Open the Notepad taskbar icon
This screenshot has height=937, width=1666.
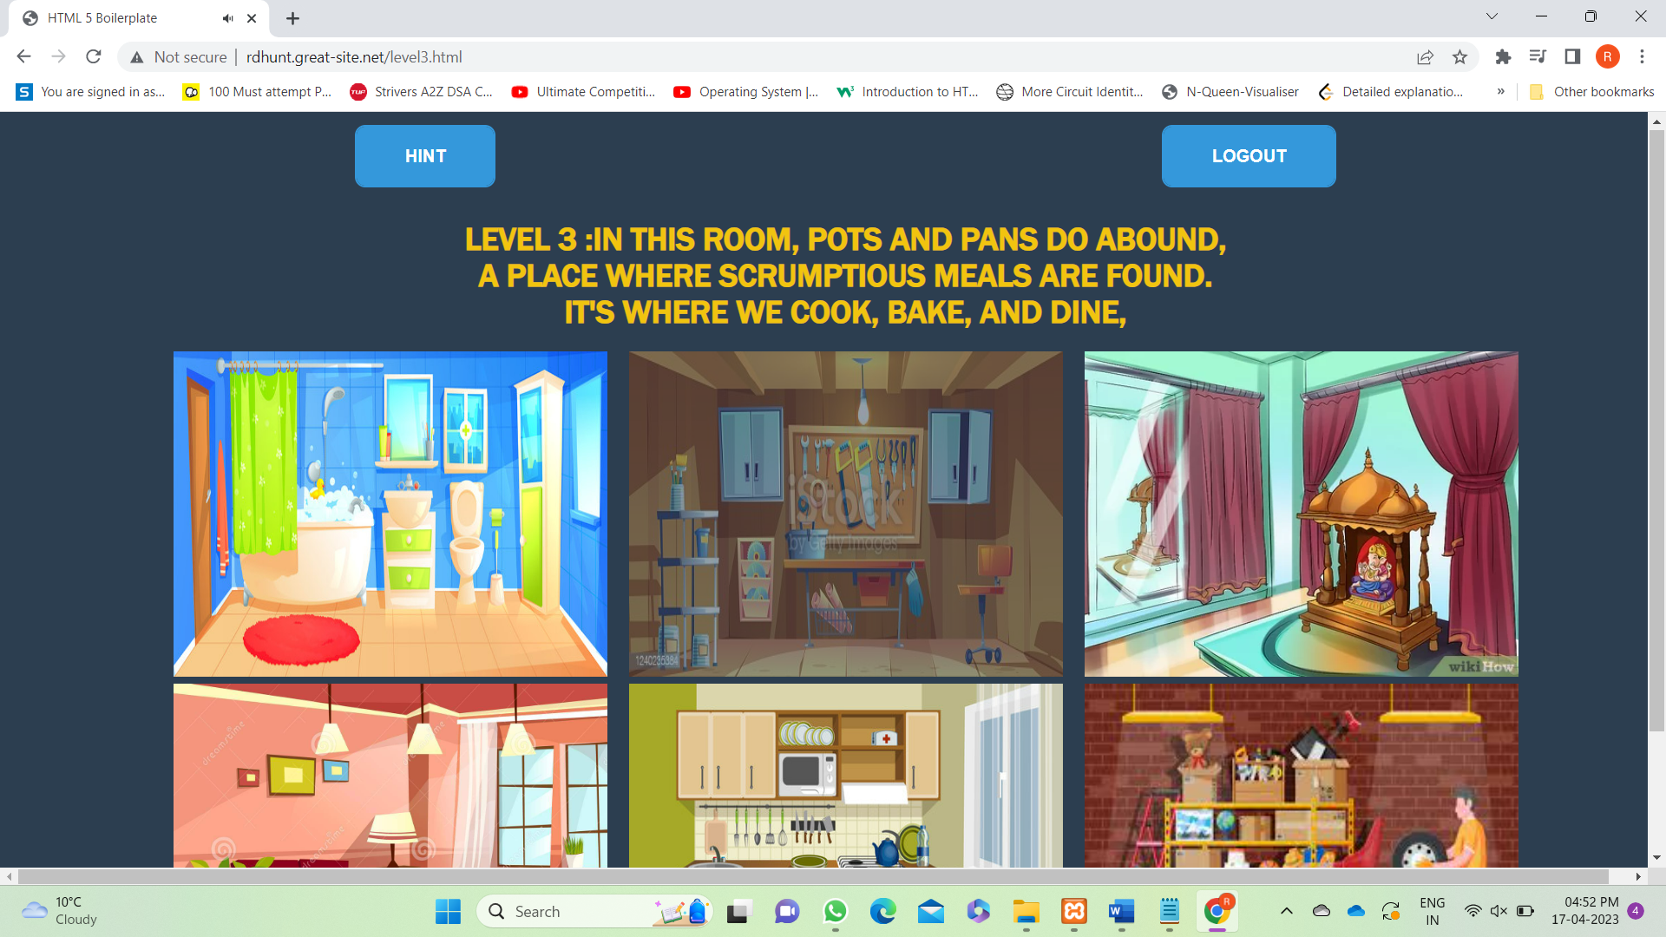pos(1170,912)
